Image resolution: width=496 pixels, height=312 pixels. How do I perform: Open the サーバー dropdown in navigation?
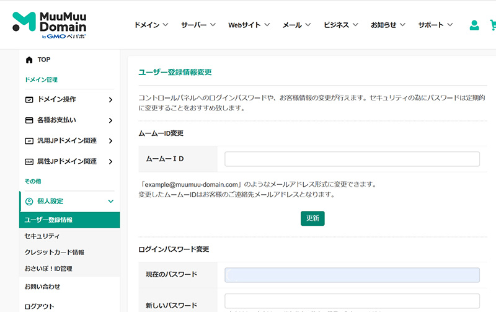(x=198, y=25)
